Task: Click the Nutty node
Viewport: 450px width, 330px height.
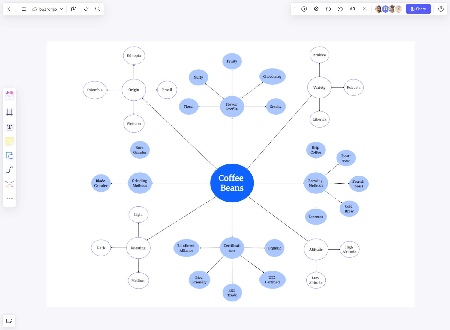Action: [198, 77]
